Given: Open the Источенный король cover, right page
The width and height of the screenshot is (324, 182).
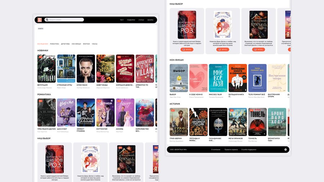Looking at the screenshot, I should (258, 25).
